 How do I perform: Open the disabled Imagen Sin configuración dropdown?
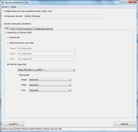coord(46,48)
